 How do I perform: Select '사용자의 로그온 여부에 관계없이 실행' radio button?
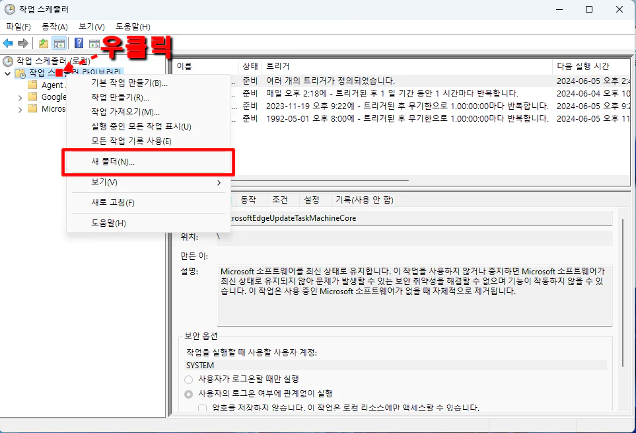pyautogui.click(x=189, y=394)
